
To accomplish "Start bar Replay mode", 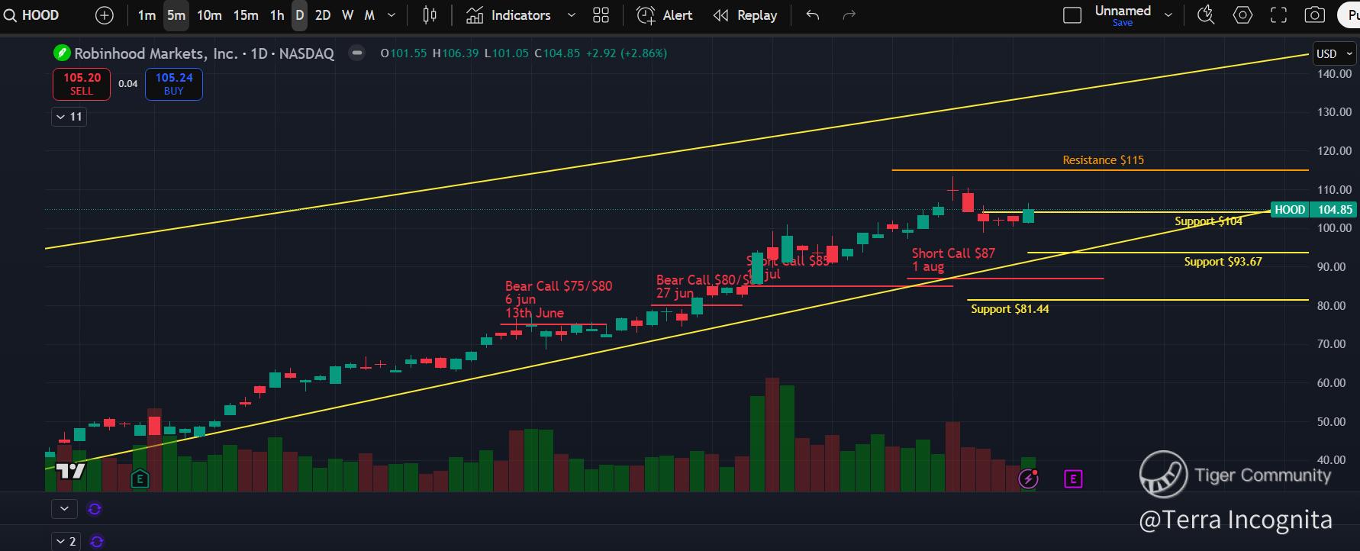I will coord(745,15).
